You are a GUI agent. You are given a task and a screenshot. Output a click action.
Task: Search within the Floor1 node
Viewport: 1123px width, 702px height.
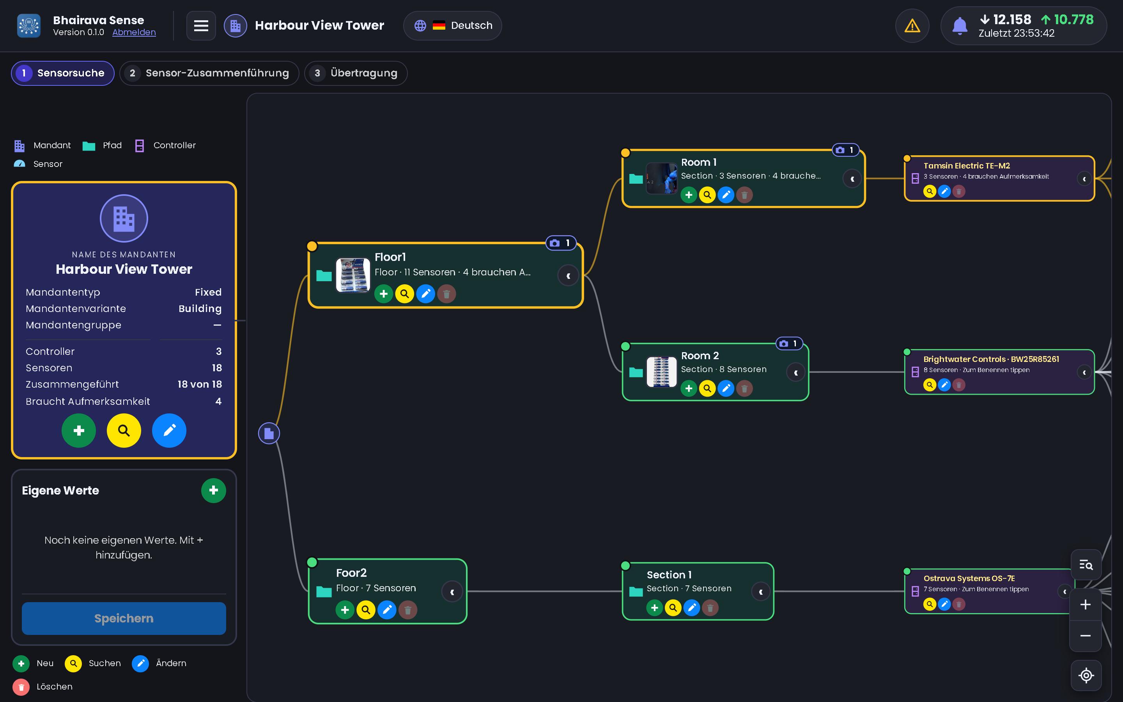[405, 294]
